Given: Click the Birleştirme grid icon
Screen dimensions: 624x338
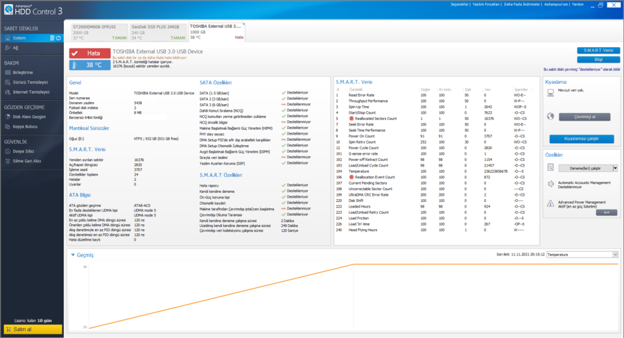Looking at the screenshot, I should (x=8, y=73).
